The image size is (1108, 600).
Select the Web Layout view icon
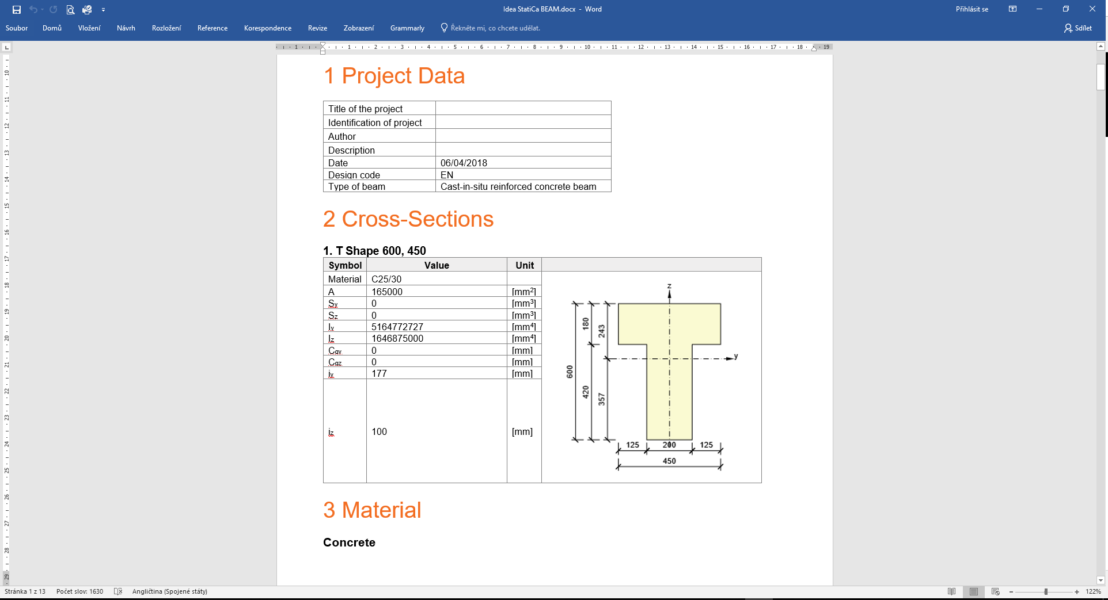tap(996, 591)
